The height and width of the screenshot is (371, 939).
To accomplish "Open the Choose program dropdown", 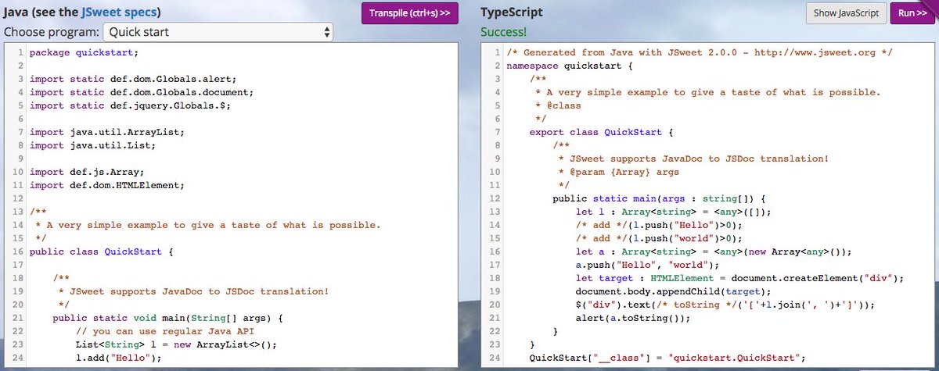I will (x=218, y=32).
